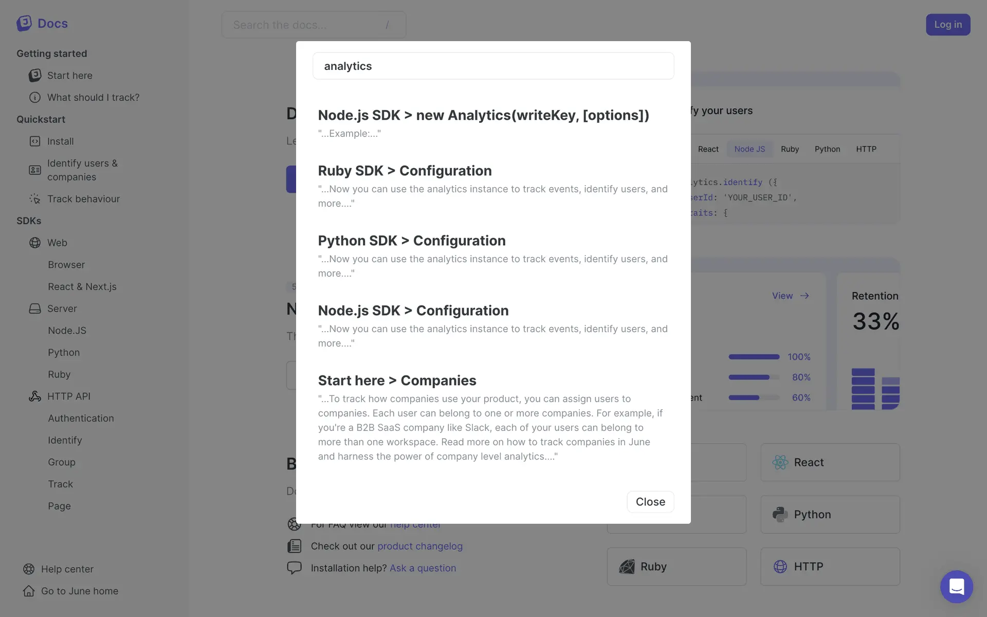Image resolution: width=987 pixels, height=617 pixels.
Task: Open the Ruby SDK Configuration search result
Action: [x=405, y=171]
